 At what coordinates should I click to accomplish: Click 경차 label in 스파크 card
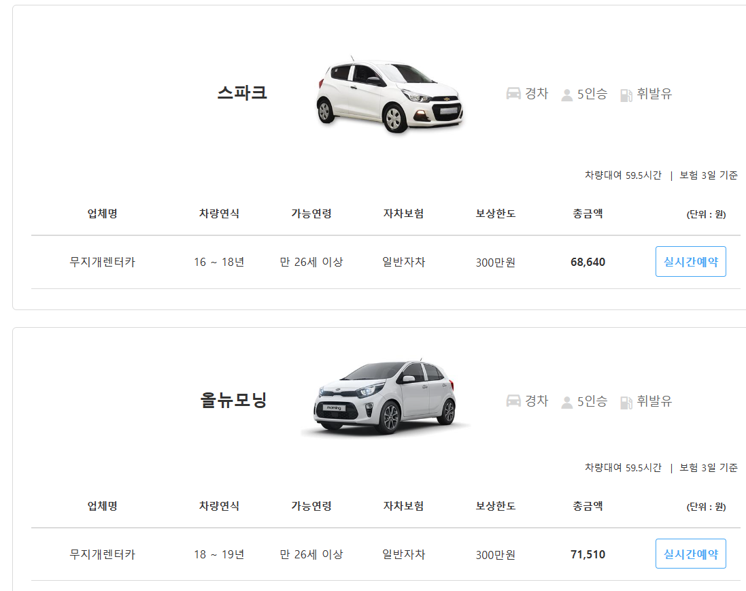pyautogui.click(x=537, y=94)
